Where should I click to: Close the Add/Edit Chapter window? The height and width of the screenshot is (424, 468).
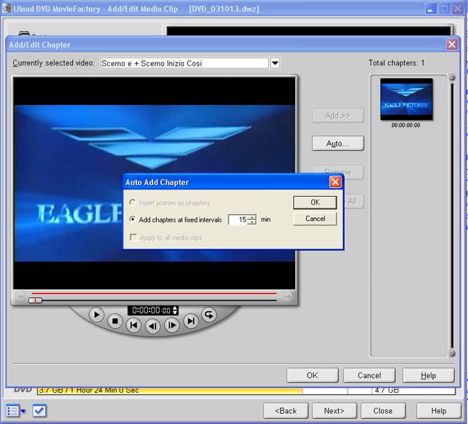pos(452,44)
